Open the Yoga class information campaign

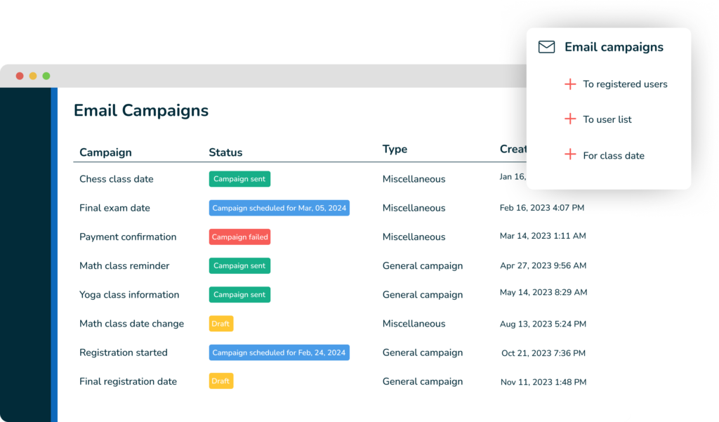coord(129,295)
